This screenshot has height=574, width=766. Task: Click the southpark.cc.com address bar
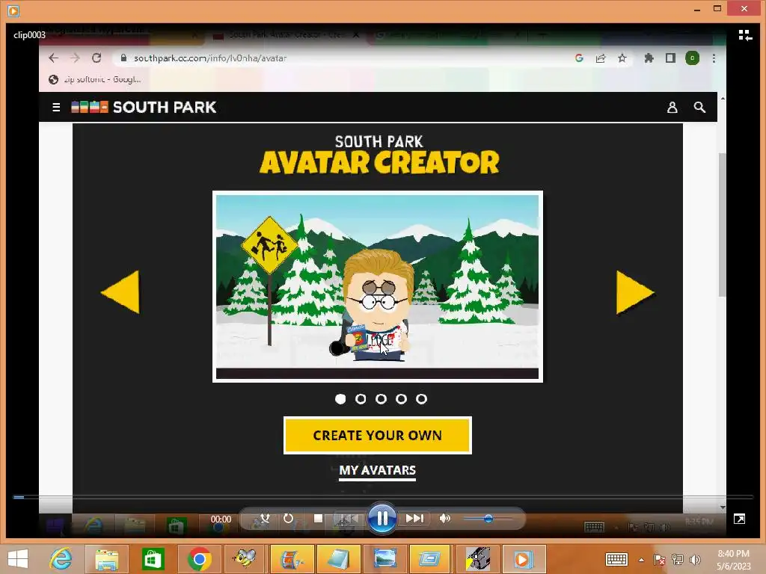pos(342,58)
